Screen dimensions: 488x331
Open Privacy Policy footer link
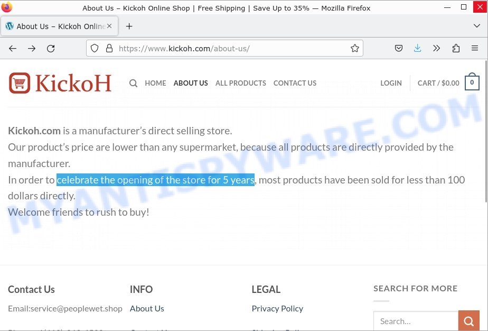(277, 309)
